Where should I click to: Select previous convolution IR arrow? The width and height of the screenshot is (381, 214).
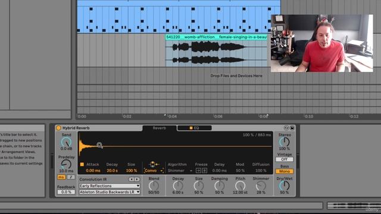click(x=132, y=180)
